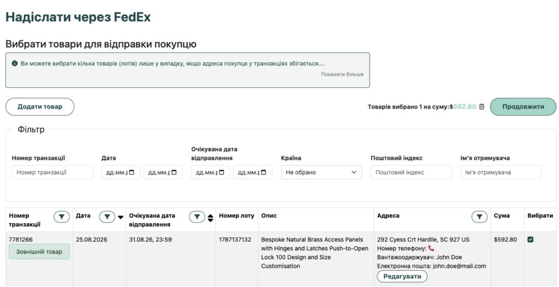Click the address 292 Cyess Crt Hardlle
Screen dimensions: 559x287
[423, 240]
